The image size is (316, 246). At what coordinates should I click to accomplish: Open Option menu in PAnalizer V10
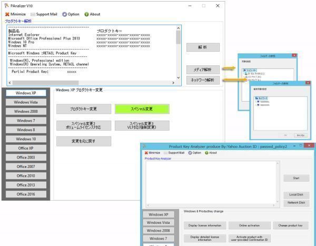[71, 14]
